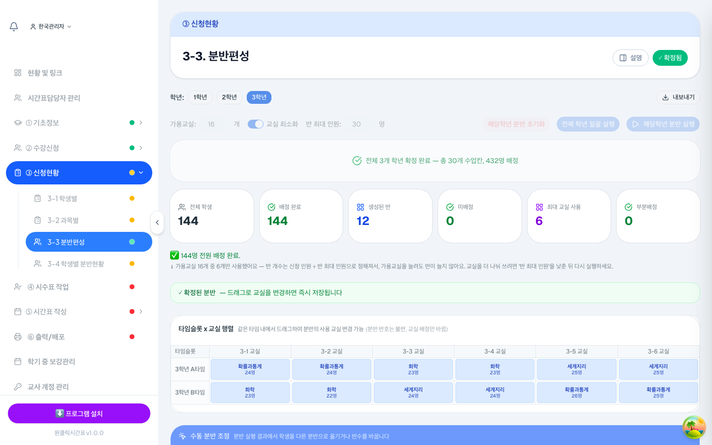Click the 반 최대 인원 field
The height and width of the screenshot is (445, 712).
click(360, 124)
